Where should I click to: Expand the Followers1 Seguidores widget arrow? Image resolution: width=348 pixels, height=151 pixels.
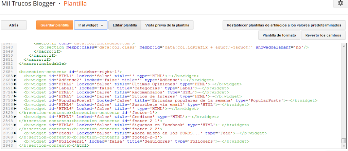click(15, 141)
